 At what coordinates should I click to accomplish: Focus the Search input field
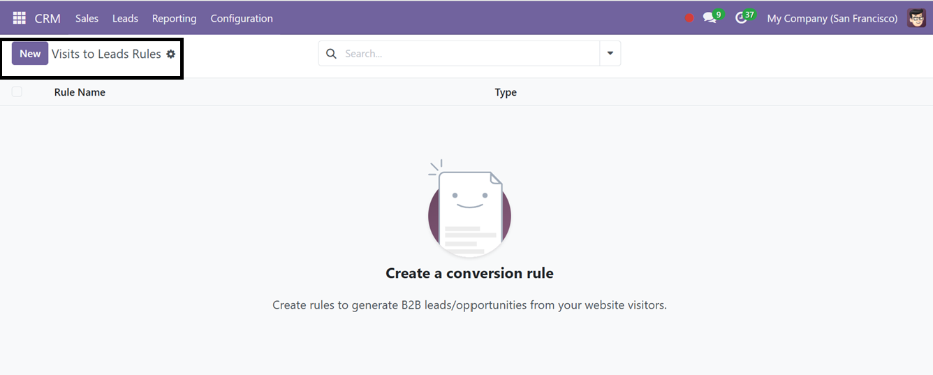[x=469, y=54]
